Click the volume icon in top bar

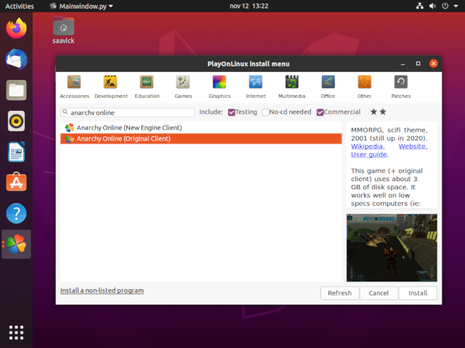pyautogui.click(x=432, y=6)
